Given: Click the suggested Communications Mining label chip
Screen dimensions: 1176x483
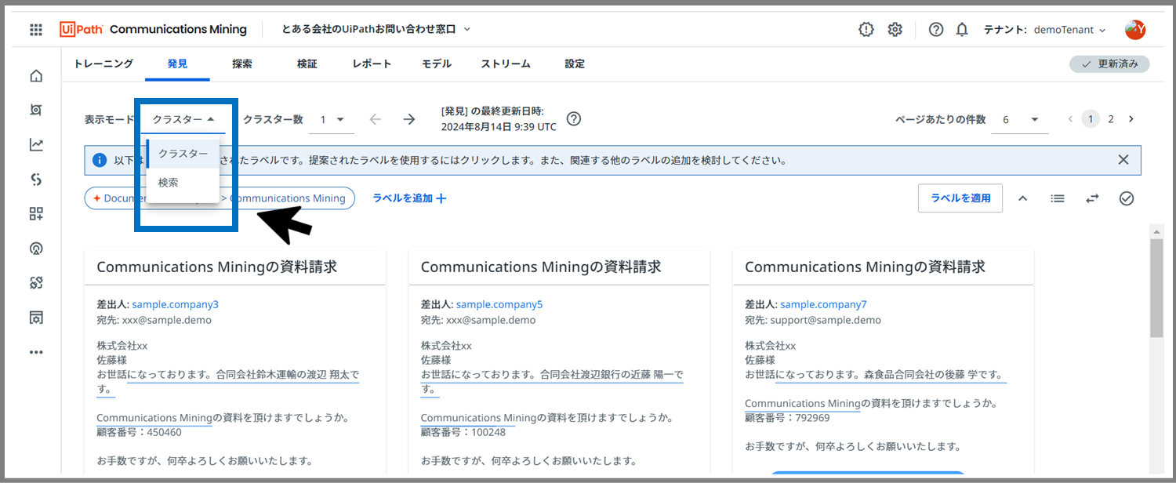Looking at the screenshot, I should tap(220, 198).
